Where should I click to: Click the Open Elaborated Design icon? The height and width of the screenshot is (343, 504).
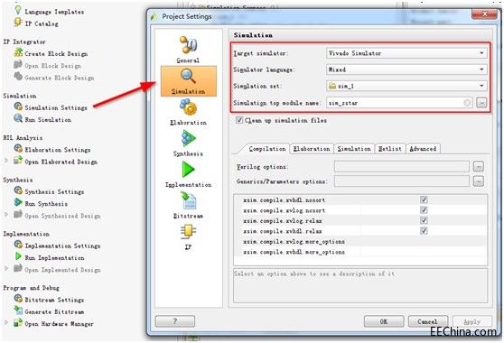[18, 161]
